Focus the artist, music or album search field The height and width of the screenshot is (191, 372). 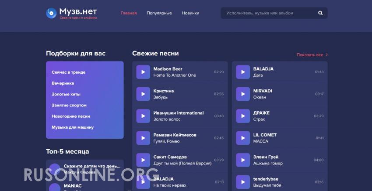274,13
